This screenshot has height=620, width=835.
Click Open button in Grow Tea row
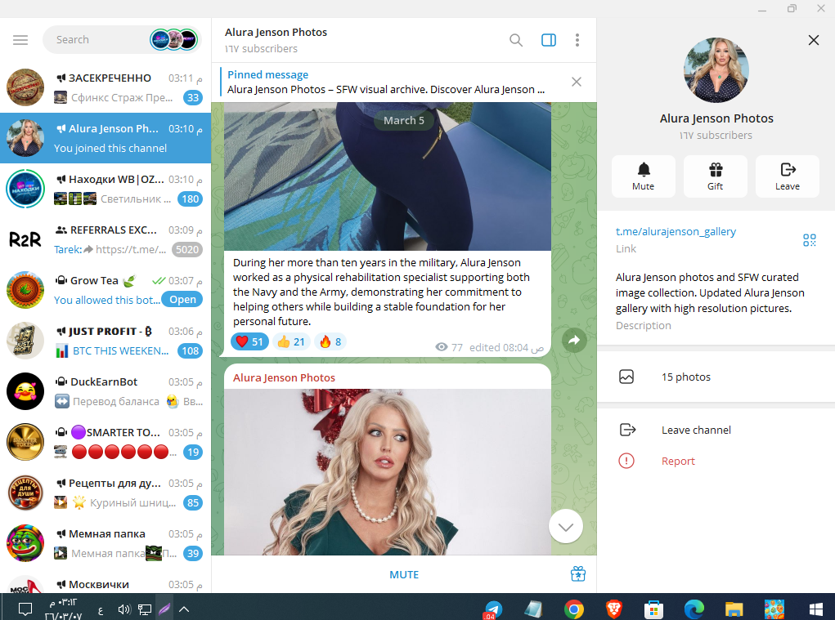[x=182, y=300]
